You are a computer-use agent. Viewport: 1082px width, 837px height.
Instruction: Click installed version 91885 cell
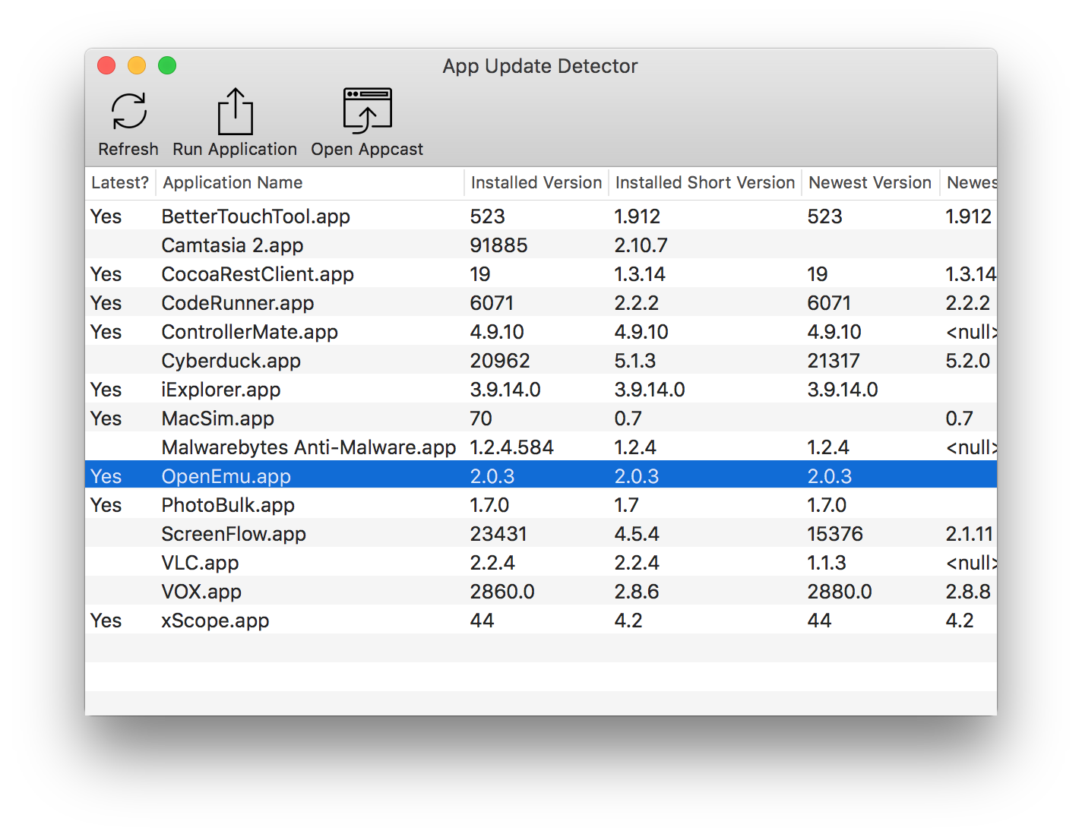pyautogui.click(x=498, y=245)
